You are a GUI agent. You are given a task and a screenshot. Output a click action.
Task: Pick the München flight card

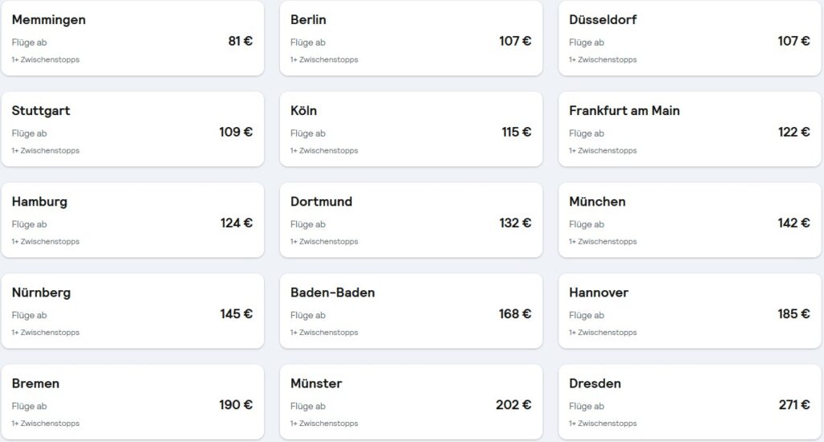690,220
